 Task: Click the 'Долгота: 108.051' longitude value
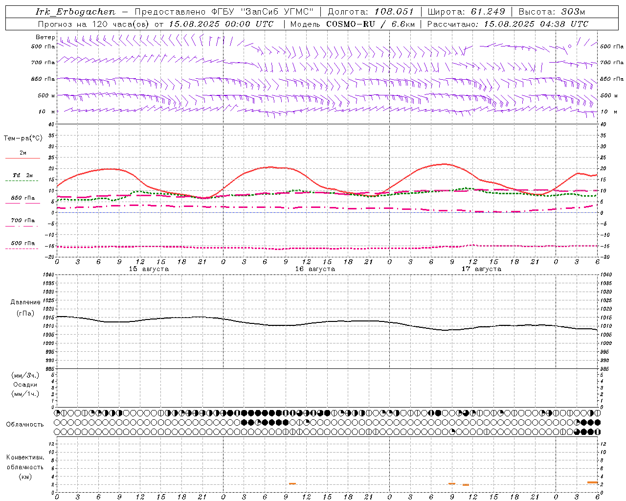[370, 12]
